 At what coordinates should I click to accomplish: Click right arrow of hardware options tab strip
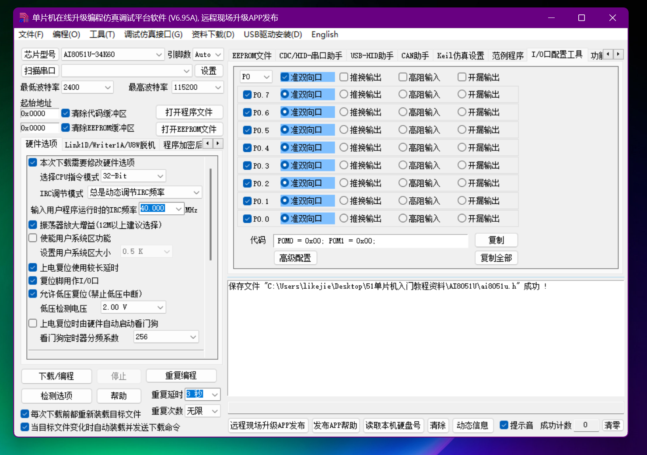(218, 143)
